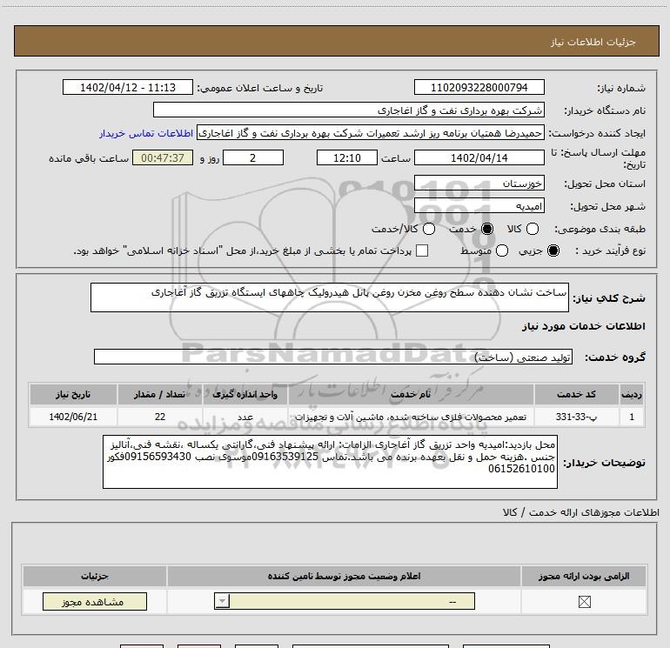Select the کالا/خدمت radio button
670x648 pixels.
[x=429, y=229]
